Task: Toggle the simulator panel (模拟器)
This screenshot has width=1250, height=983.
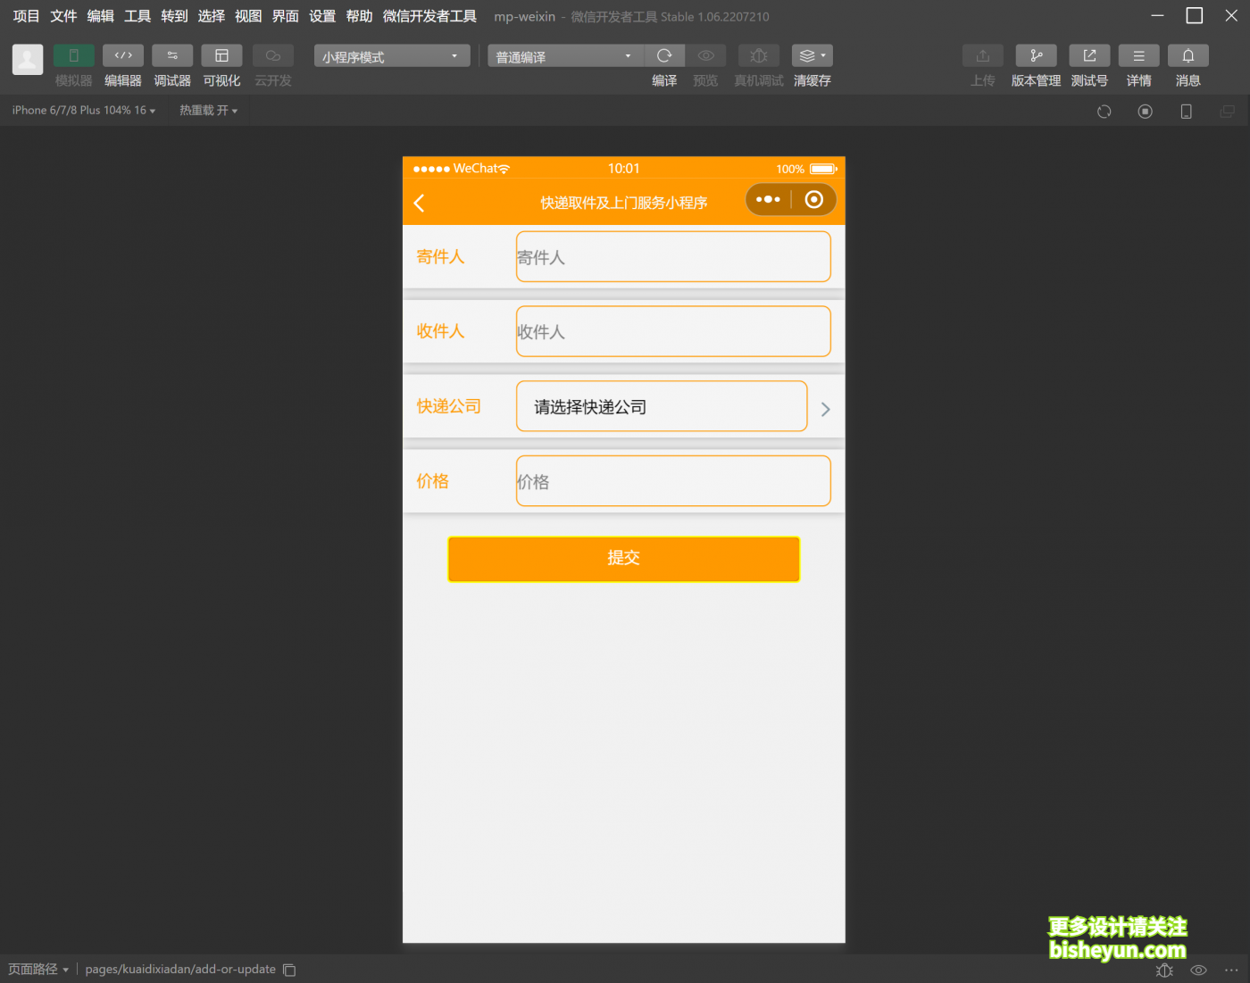Action: coord(74,55)
